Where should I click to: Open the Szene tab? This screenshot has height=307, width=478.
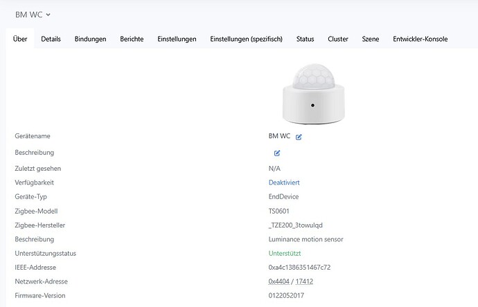coord(371,39)
